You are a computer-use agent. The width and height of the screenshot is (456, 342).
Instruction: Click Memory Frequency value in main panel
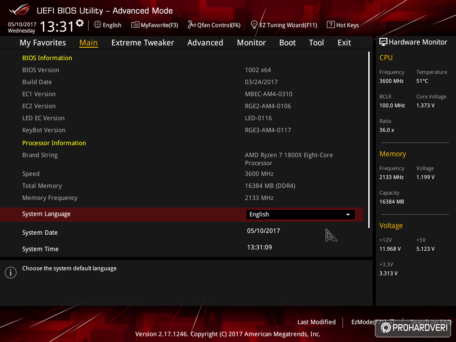point(259,198)
